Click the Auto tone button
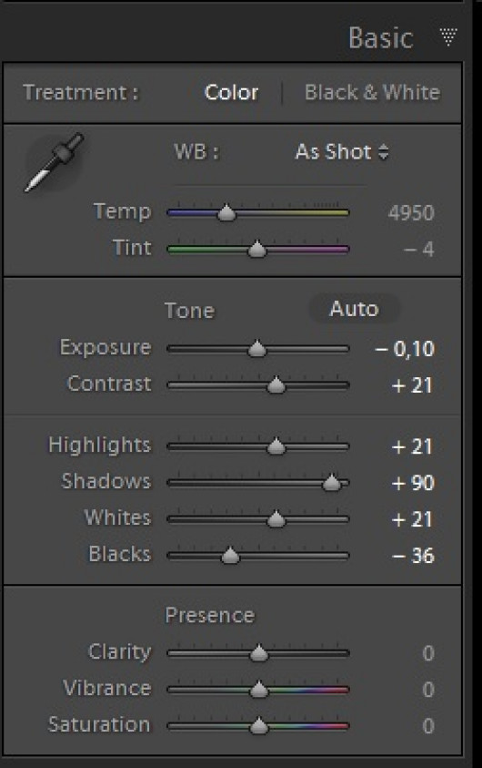482x768 pixels. tap(354, 309)
